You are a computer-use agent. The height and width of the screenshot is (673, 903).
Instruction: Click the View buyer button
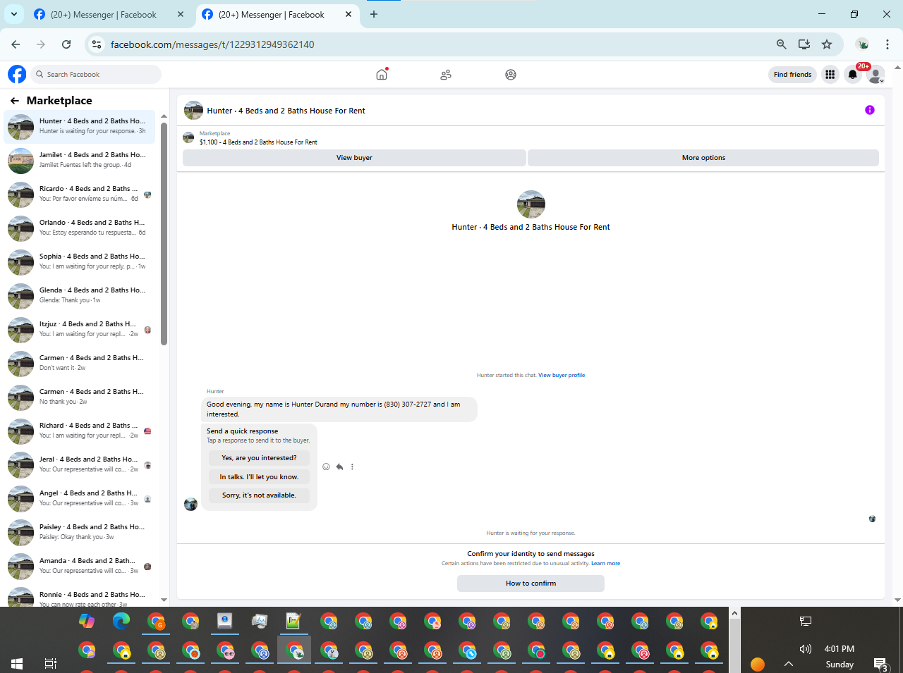[x=354, y=158]
